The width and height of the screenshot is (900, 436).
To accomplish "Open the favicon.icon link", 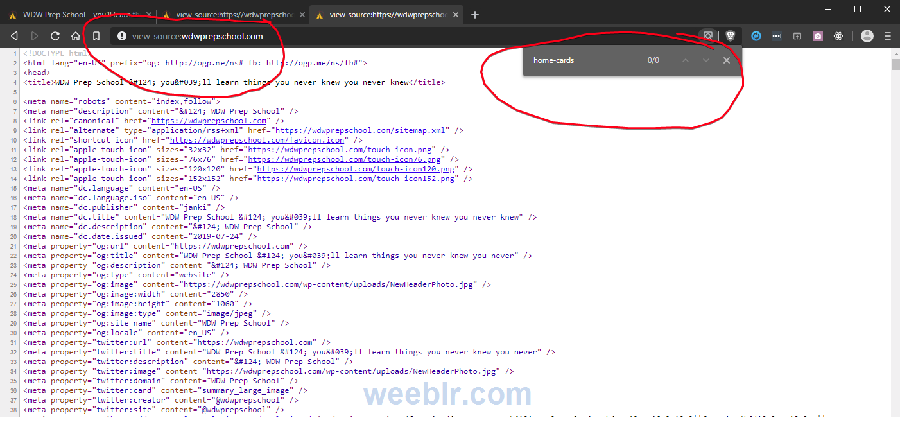I will [x=257, y=140].
